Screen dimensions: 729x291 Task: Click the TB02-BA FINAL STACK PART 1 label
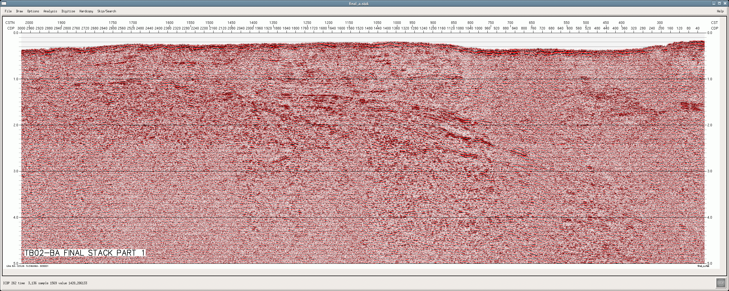pos(84,253)
